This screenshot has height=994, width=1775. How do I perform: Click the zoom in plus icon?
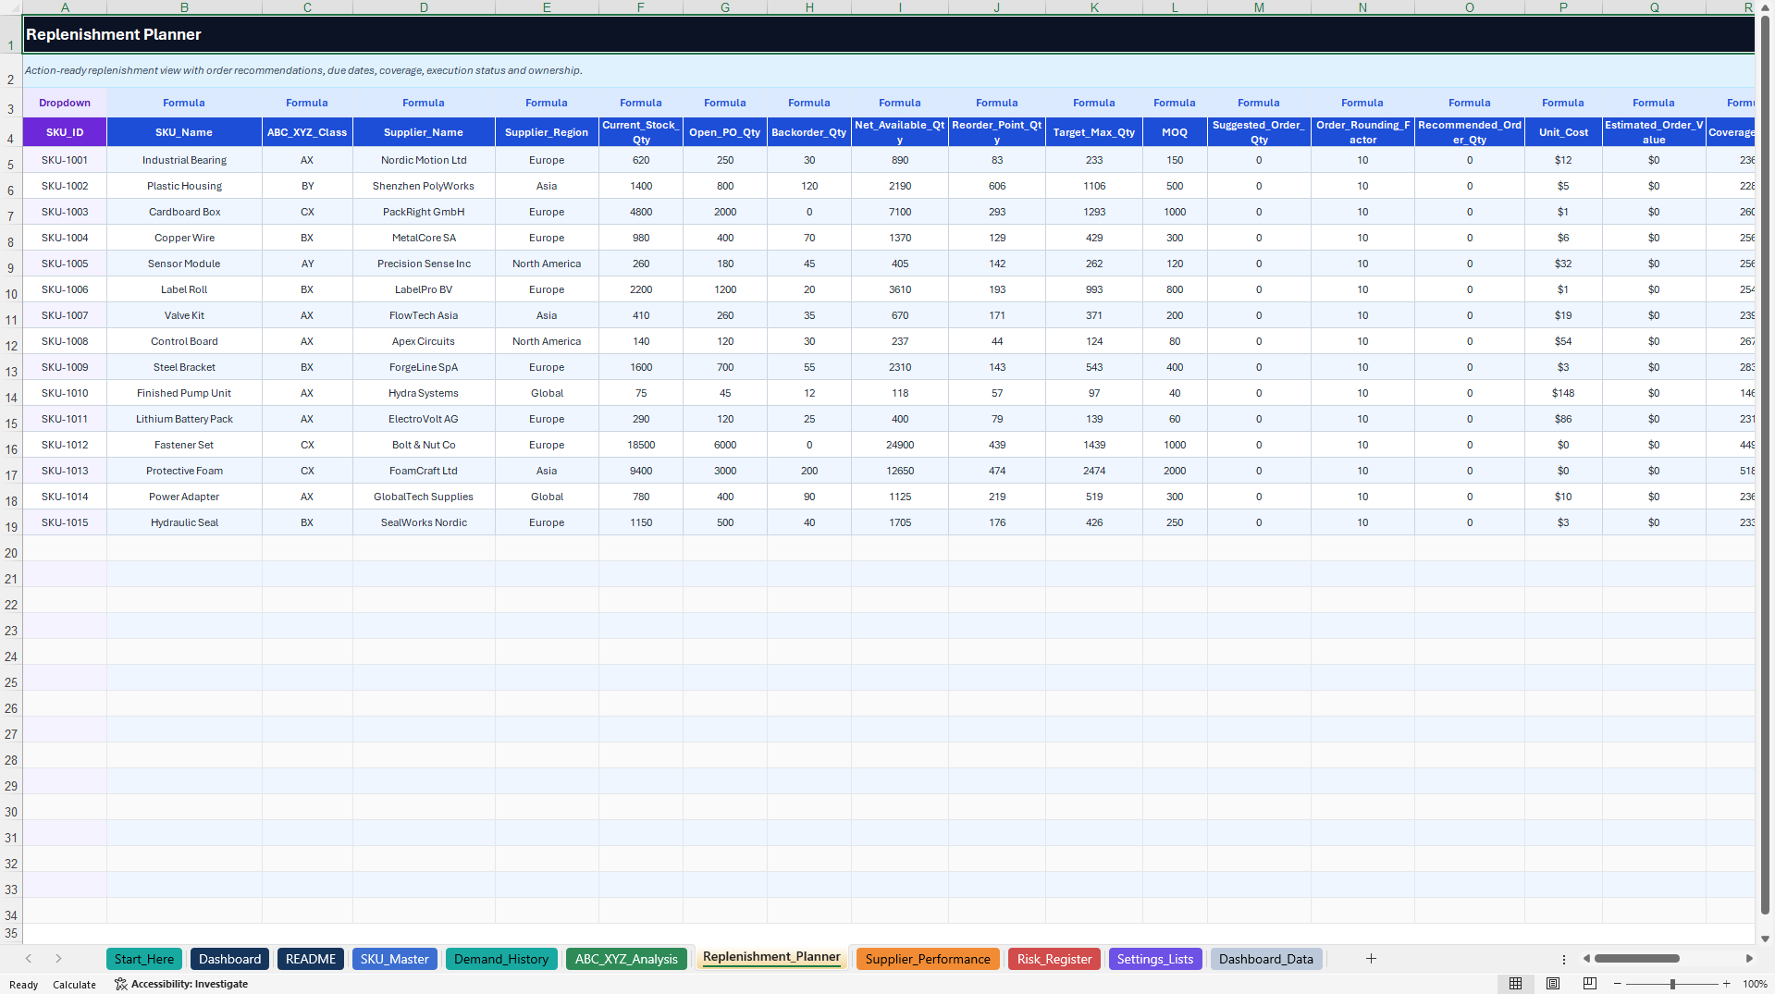tap(1726, 984)
